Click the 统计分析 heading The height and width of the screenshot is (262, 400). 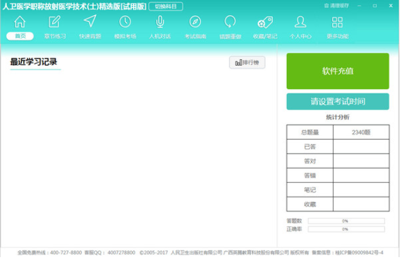coord(338,117)
